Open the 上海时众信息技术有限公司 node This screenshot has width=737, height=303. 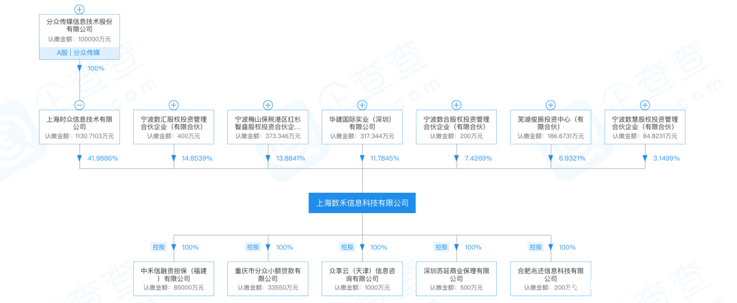point(79,127)
